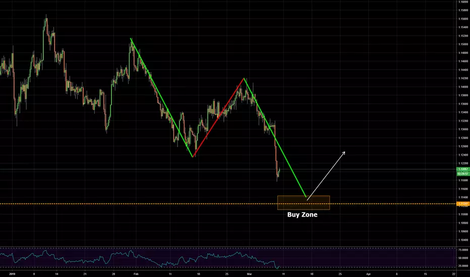Click the 1.14000 price axis label
Image resolution: width=470 pixels, height=277 pixels.
[x=463, y=87]
